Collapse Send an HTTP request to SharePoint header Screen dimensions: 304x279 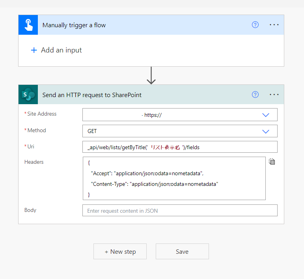[151, 94]
